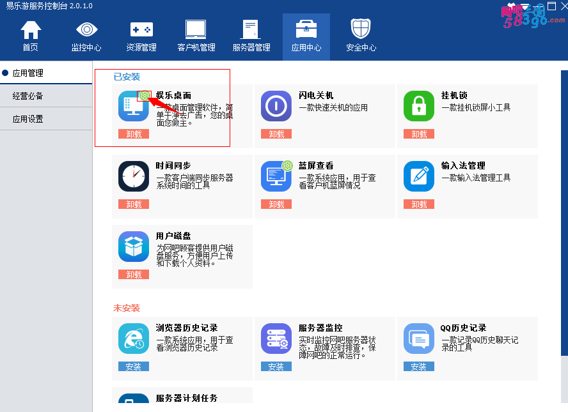This screenshot has width=568, height=412.
Task: Click the 闪电关机 title text
Action: point(316,95)
